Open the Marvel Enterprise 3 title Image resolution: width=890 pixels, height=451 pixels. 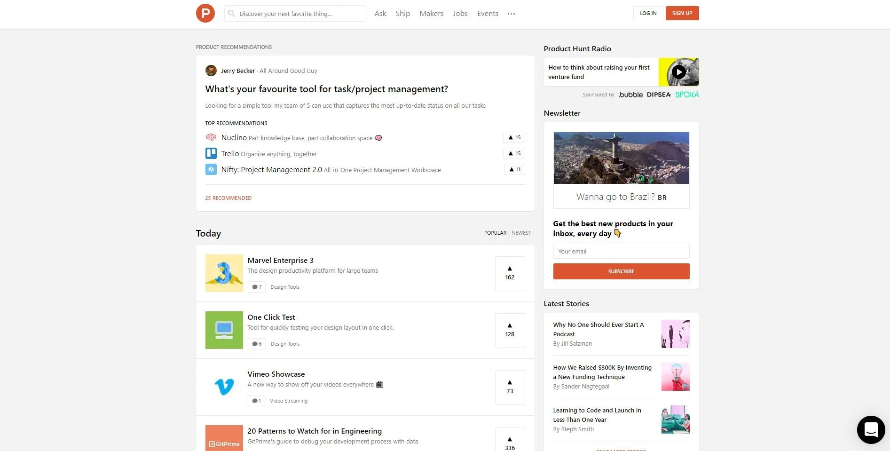tap(280, 260)
